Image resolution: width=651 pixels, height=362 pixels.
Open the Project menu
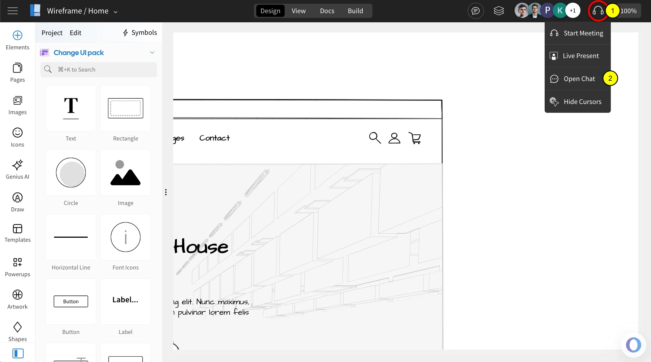click(x=52, y=32)
